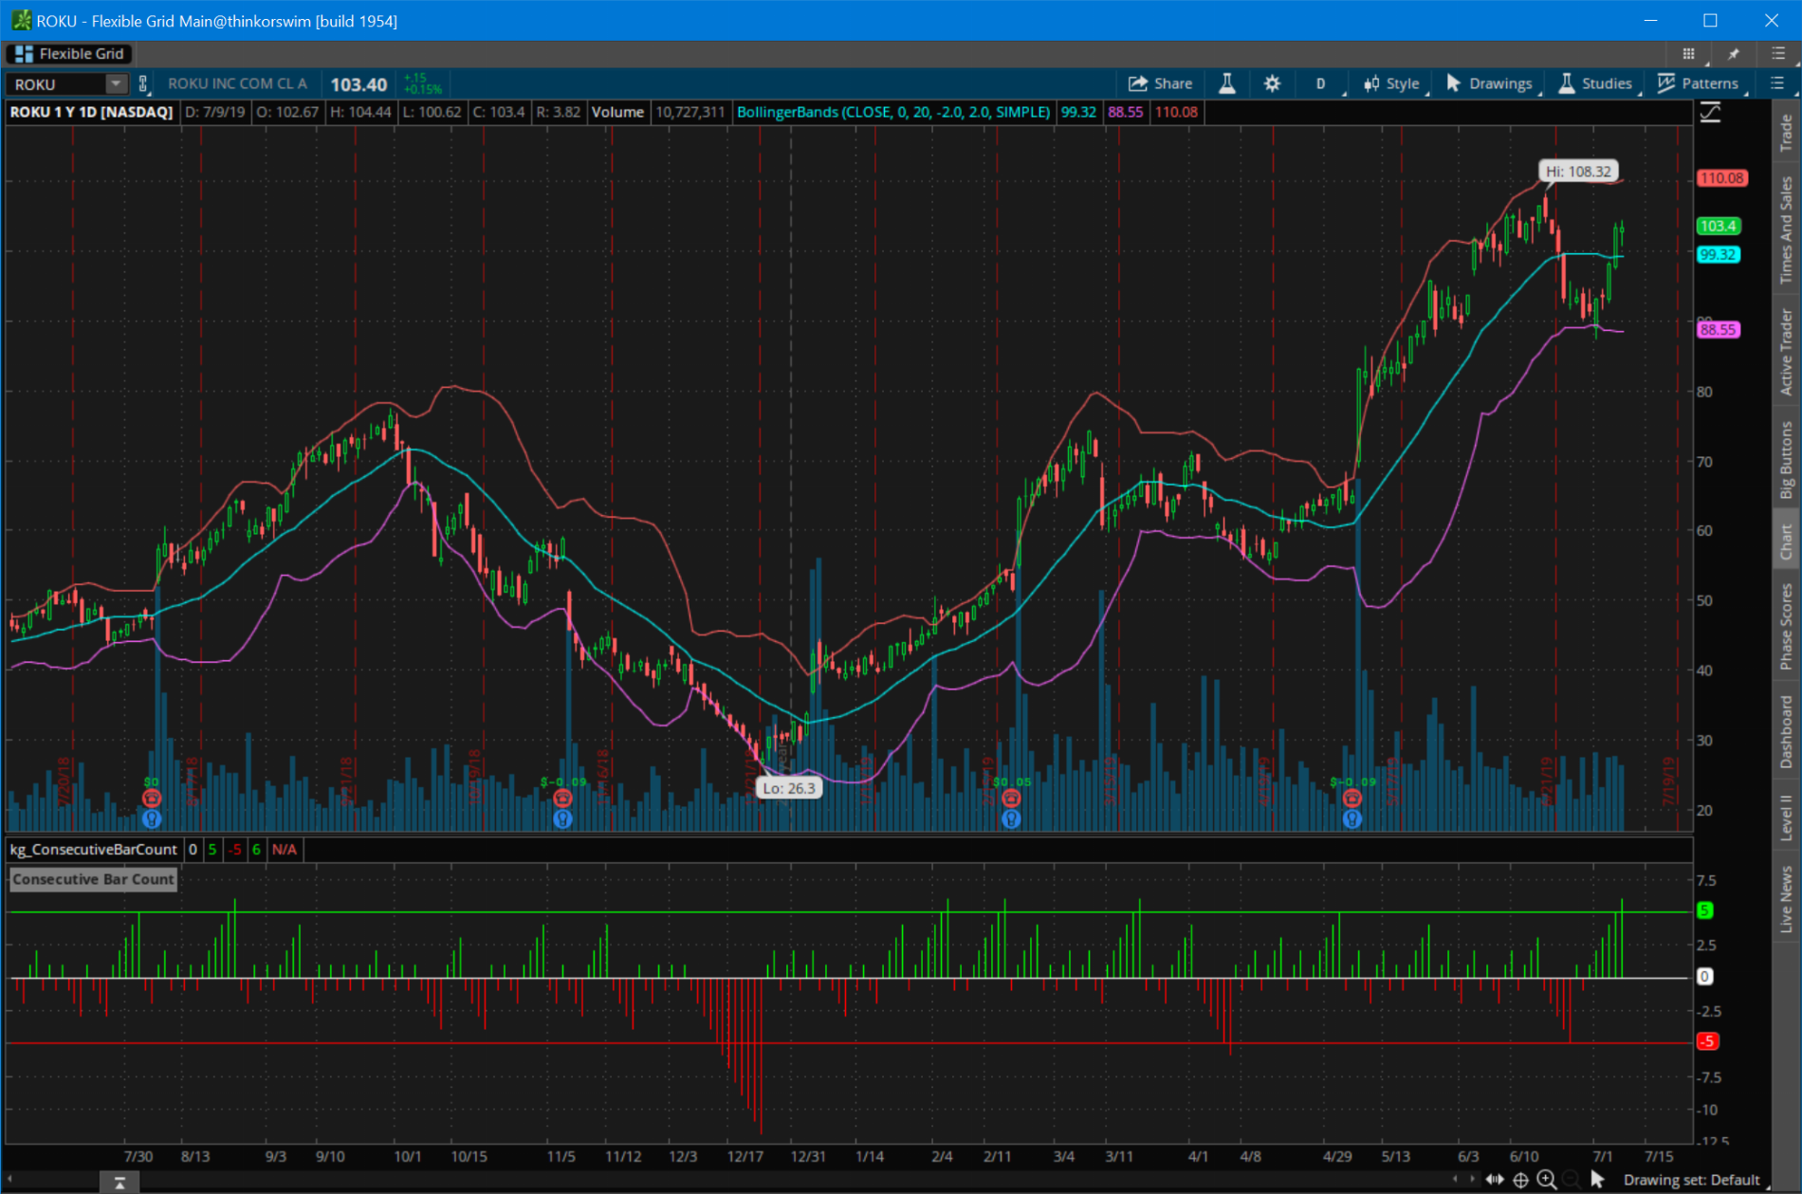Click the Flexible Grid button
The height and width of the screenshot is (1194, 1802).
[70, 54]
